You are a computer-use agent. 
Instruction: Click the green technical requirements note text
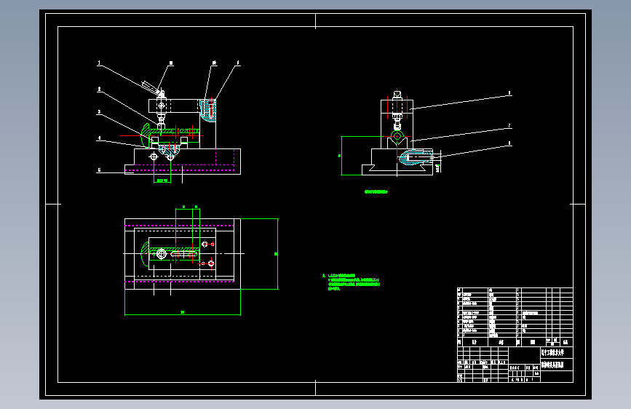[351, 282]
